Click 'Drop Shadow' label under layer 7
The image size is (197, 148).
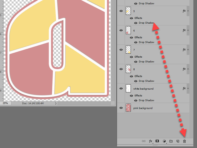(146, 62)
